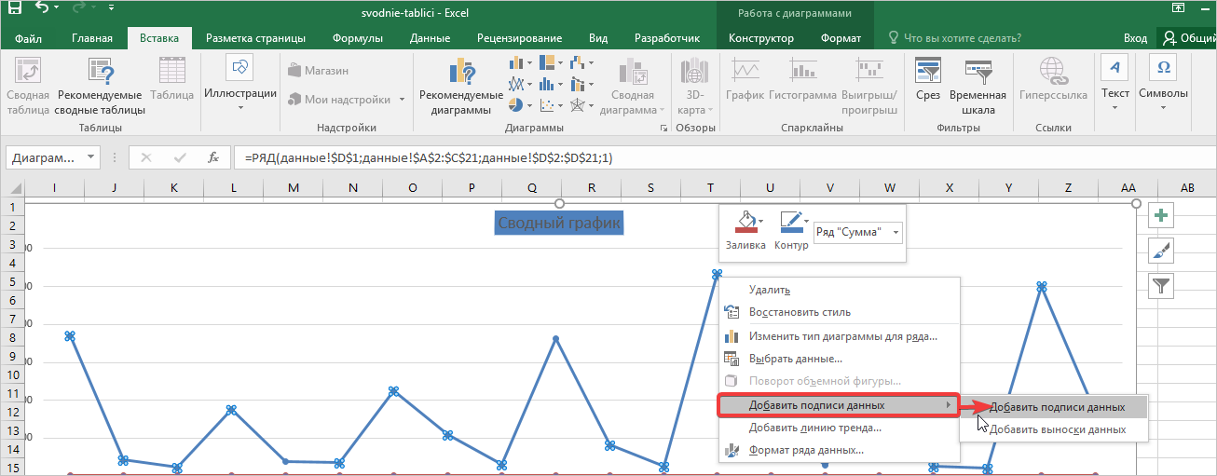The width and height of the screenshot is (1217, 476).
Task: Click the green plus chart elements button
Action: tap(1161, 216)
